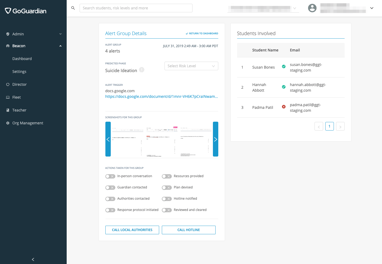Image resolution: width=382 pixels, height=264 pixels.
Task: Click Hannah Abbott green status check icon
Action: coord(284,87)
